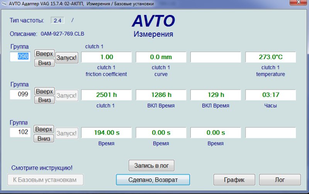Click the 2501 h clutch 1 value

click(x=107, y=95)
